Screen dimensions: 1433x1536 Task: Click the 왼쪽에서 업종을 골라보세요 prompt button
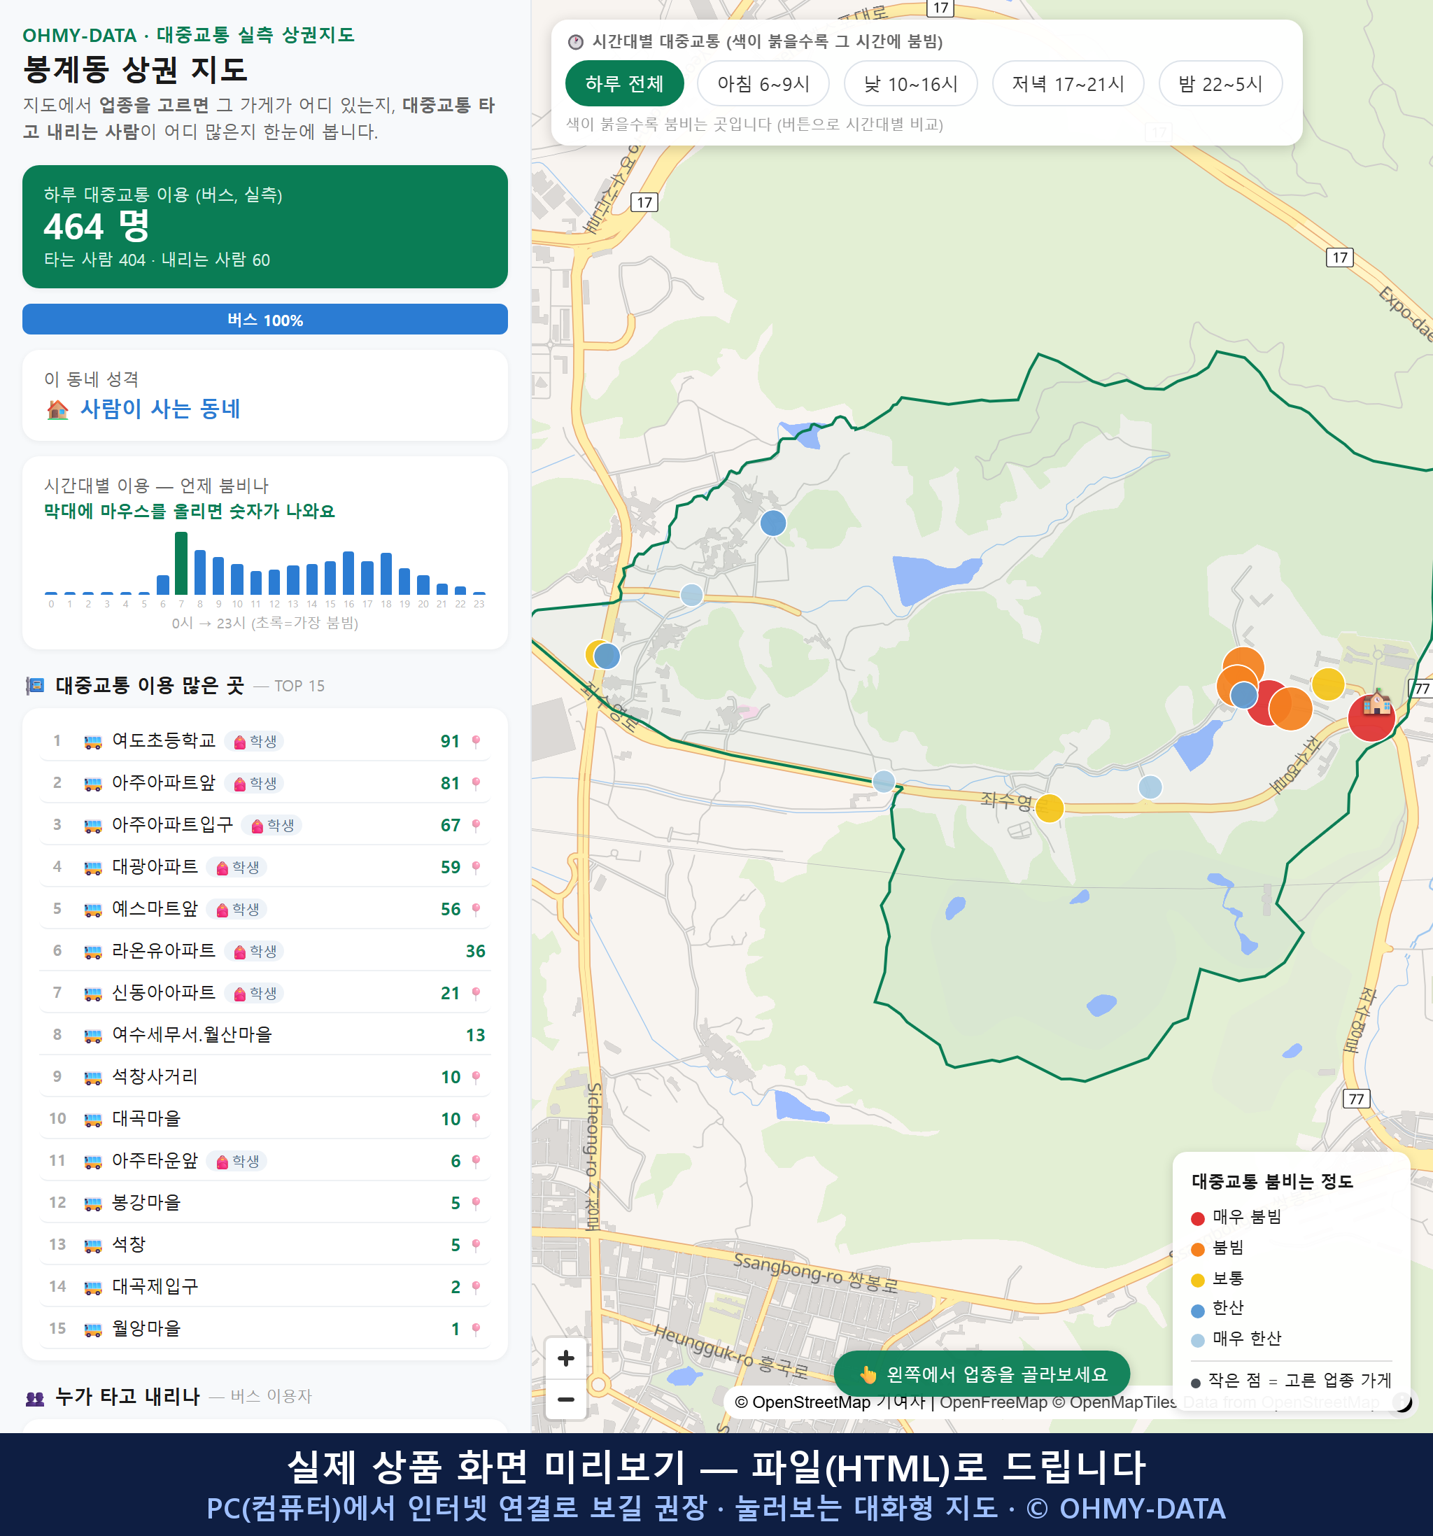tap(981, 1374)
